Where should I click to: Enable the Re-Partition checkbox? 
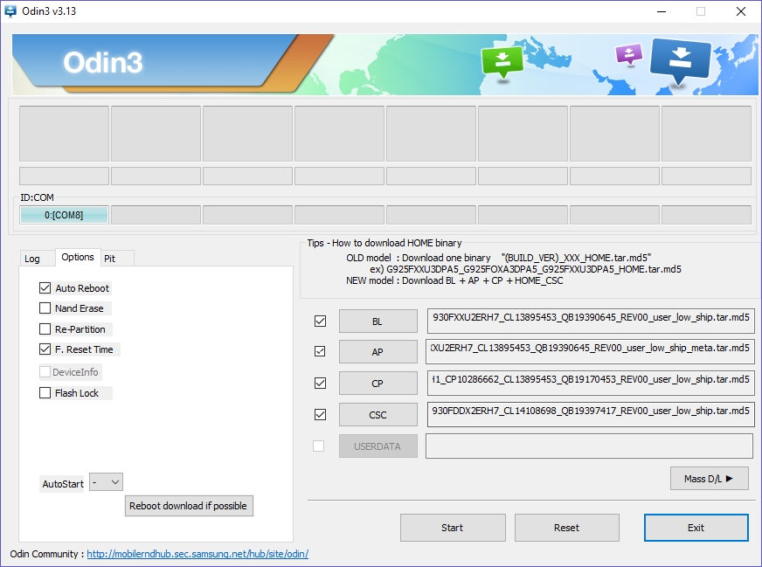(45, 328)
